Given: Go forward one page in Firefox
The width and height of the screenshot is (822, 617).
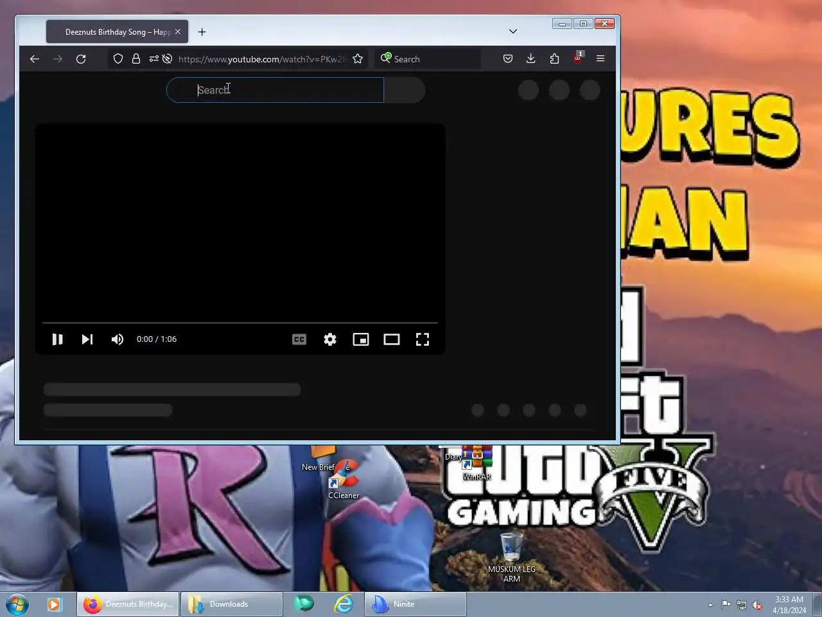Looking at the screenshot, I should tap(58, 58).
